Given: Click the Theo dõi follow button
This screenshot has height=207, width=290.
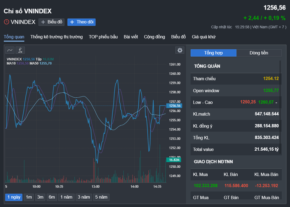Looking at the screenshot, I should tap(81, 22).
